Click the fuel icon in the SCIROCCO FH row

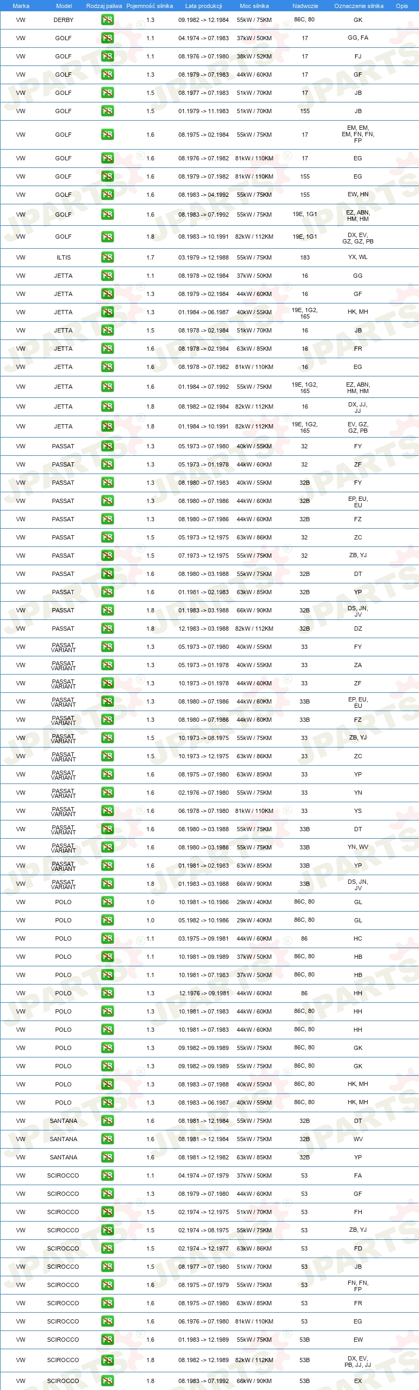click(x=107, y=1212)
